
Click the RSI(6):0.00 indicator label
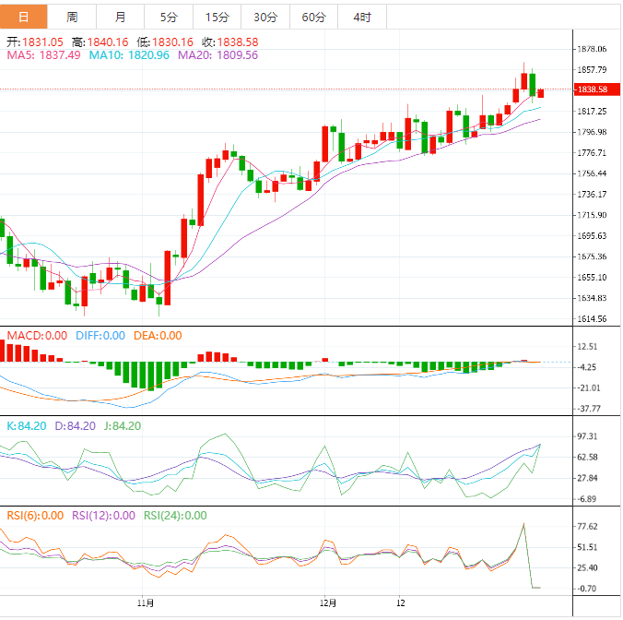tap(36, 516)
